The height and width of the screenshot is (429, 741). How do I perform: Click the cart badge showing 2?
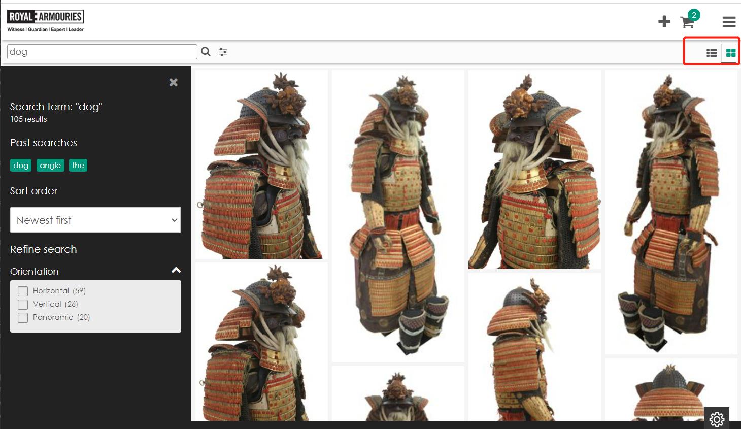pyautogui.click(x=694, y=15)
